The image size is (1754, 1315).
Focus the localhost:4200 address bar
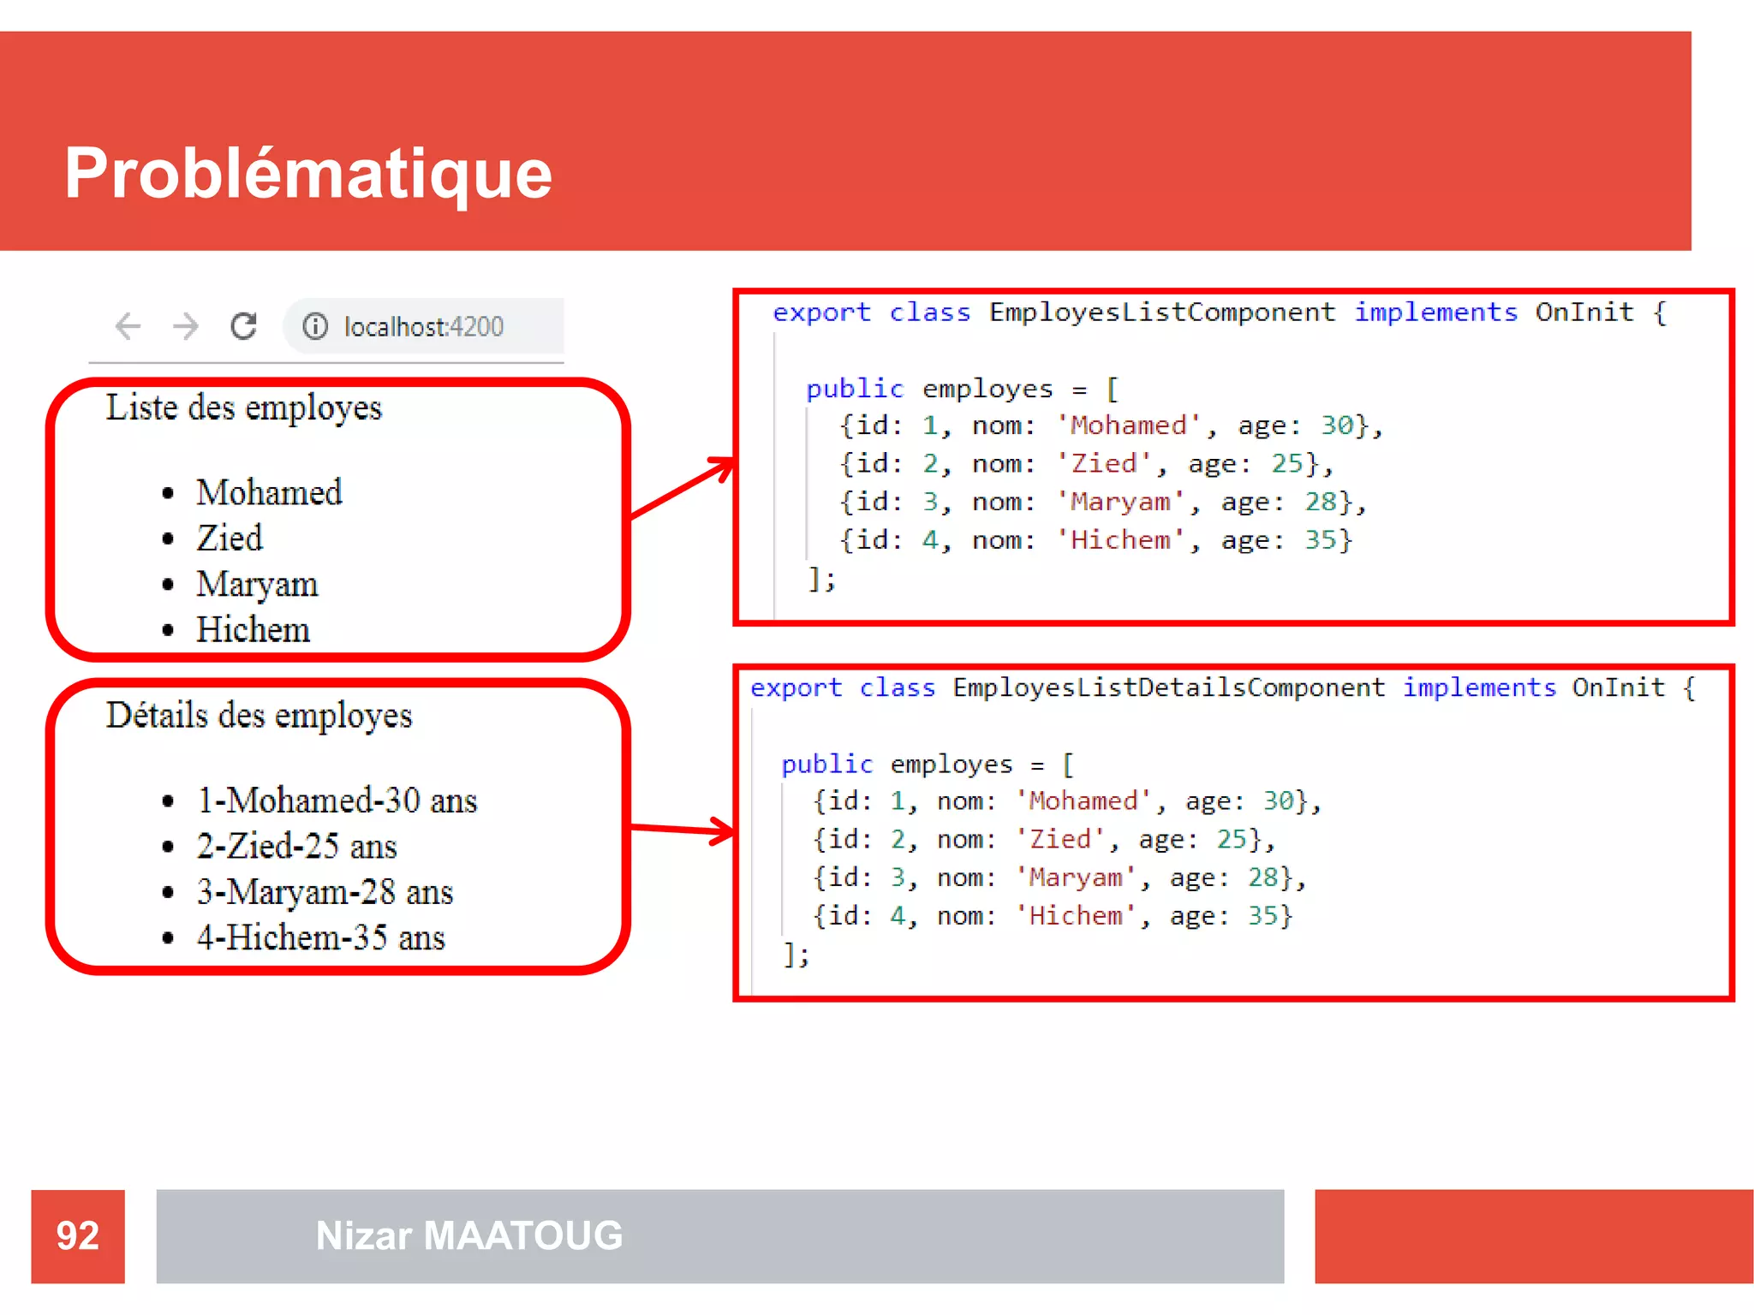click(x=424, y=326)
